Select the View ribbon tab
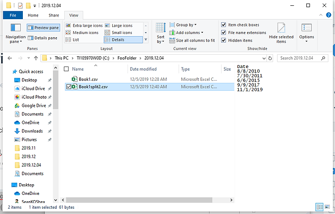This screenshot has width=335, height=214. (x=74, y=15)
